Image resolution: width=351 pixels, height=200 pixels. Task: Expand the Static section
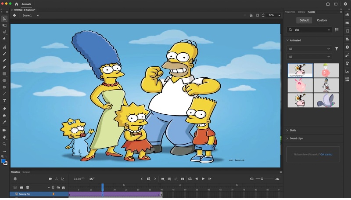[x=287, y=130]
